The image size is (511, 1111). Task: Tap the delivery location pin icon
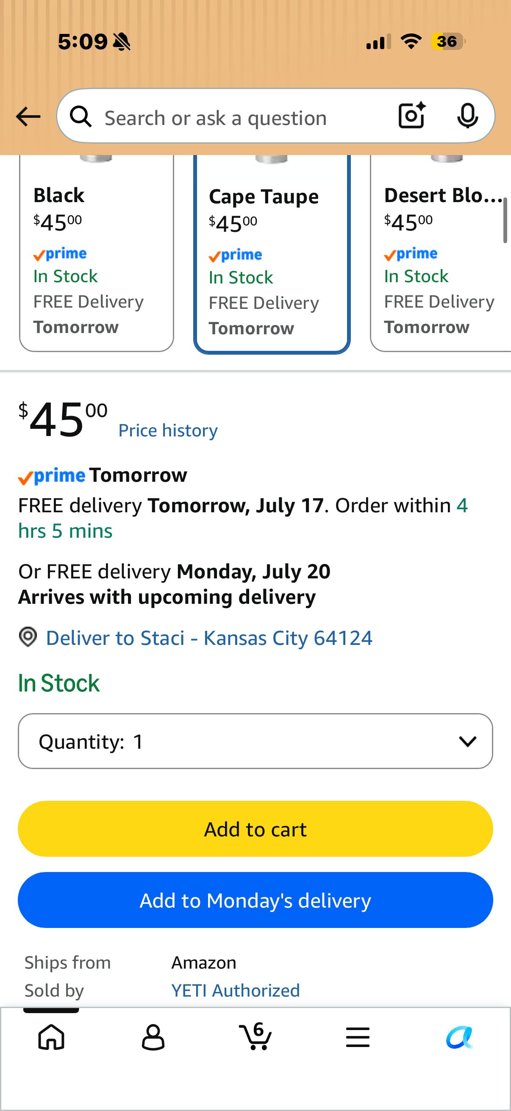coord(28,637)
